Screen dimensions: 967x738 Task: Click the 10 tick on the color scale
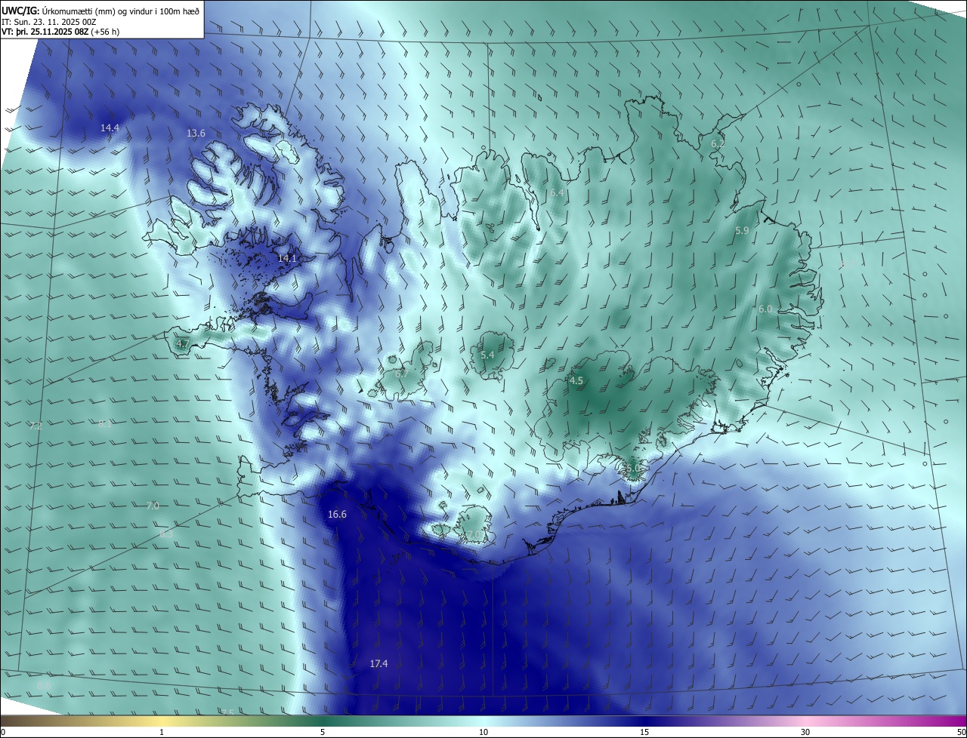pos(483,732)
